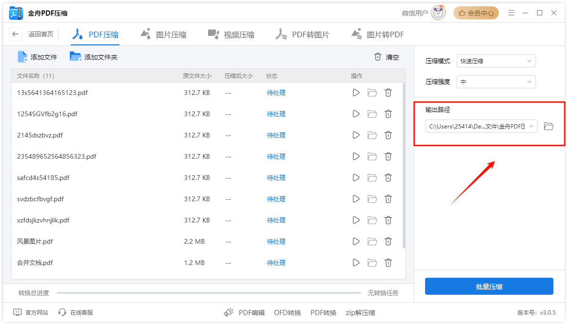Select file name svdzbcfbvgf.pdf
568x325 pixels.
click(x=40, y=199)
